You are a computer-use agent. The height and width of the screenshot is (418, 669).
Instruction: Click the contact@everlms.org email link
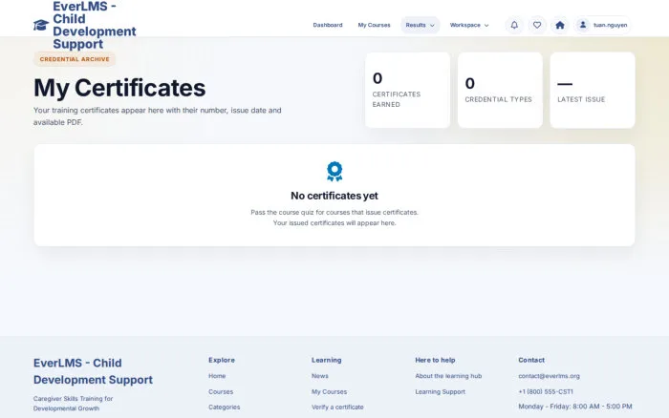(x=550, y=376)
